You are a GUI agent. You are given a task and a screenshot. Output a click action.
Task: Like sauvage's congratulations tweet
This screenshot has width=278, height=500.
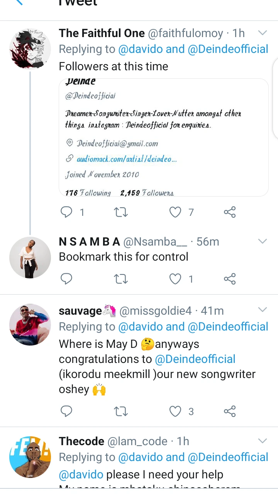[x=176, y=412]
